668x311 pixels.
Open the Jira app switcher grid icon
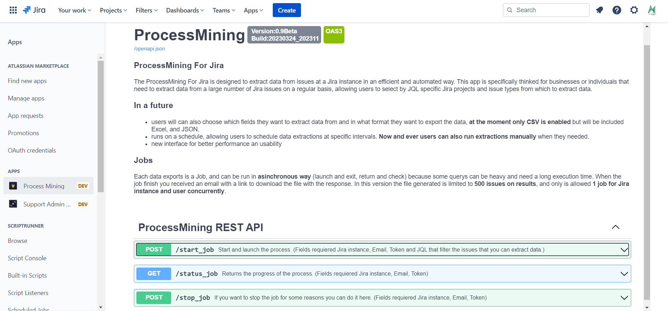tap(13, 10)
